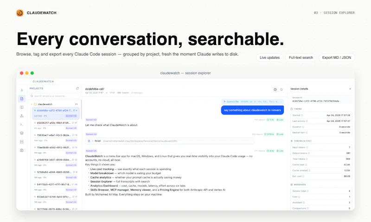Select session 75630ac7-e8a7-40c3-9b2e...
Screen dimensions: 371x222
click(x=56, y=138)
